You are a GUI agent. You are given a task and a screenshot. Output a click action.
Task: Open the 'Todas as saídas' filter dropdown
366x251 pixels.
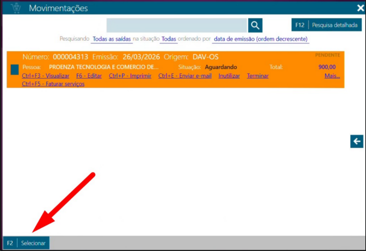pos(112,39)
